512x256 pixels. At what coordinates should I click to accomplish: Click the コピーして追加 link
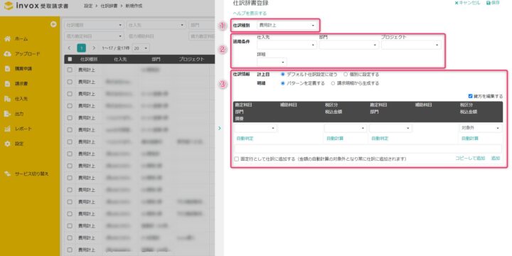click(470, 158)
